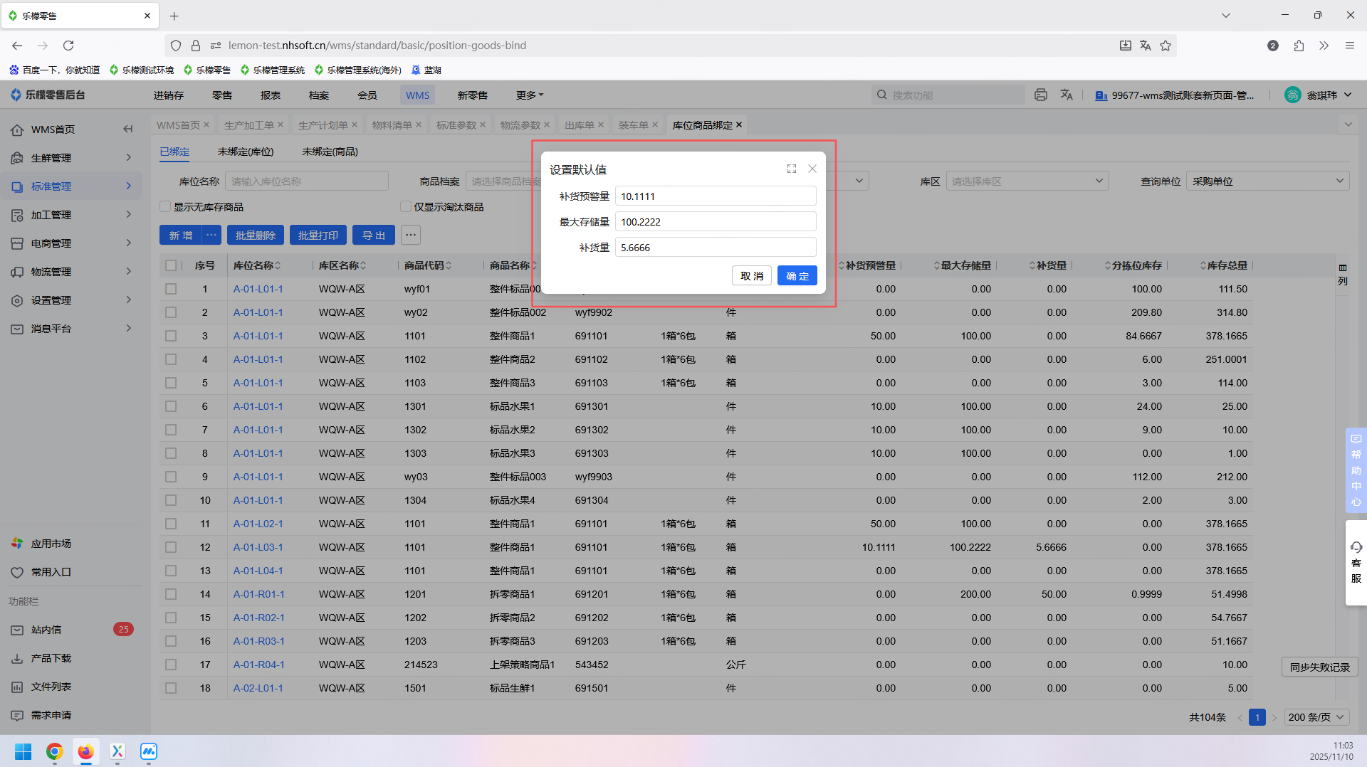Click the fullscreen icon in the dialog header

(791, 169)
